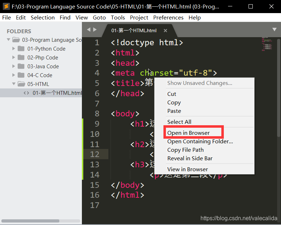
Task: Click the previous tab left arrow
Action: (x=89, y=29)
